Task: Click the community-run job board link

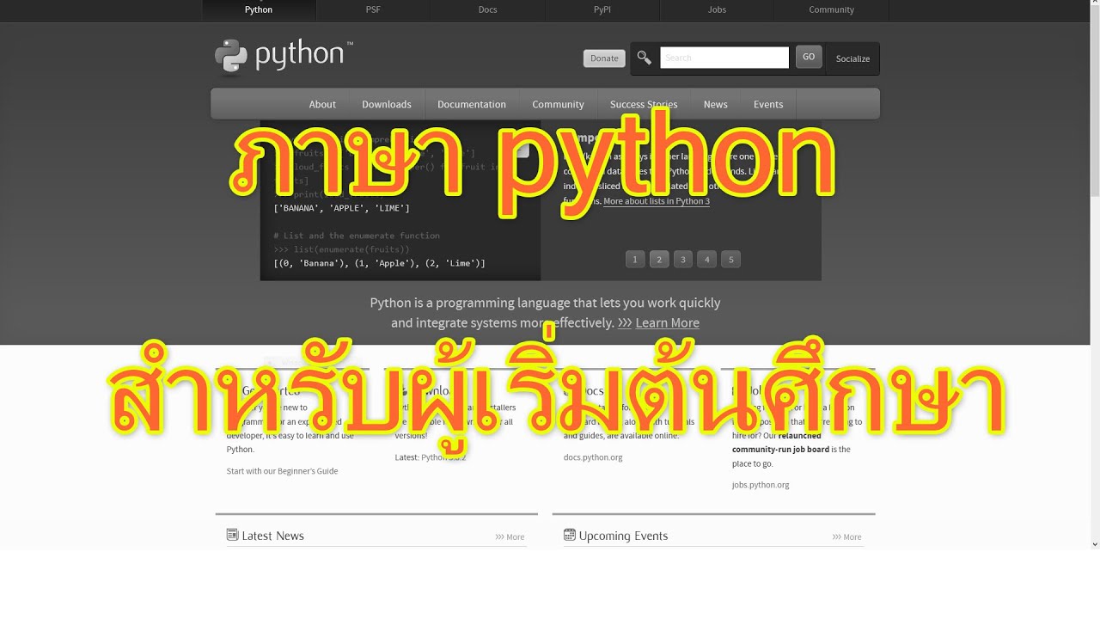Action: pyautogui.click(x=780, y=449)
